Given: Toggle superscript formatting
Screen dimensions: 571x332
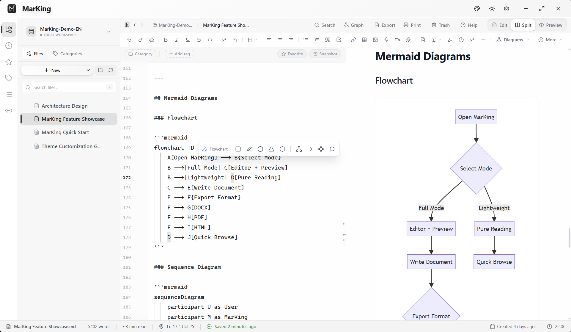Looking at the screenshot, I should (224, 40).
